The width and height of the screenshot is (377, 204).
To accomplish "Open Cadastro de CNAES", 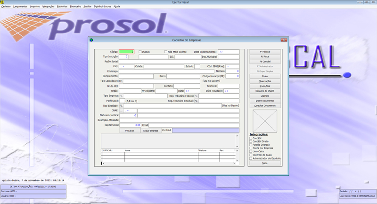I will click(265, 91).
